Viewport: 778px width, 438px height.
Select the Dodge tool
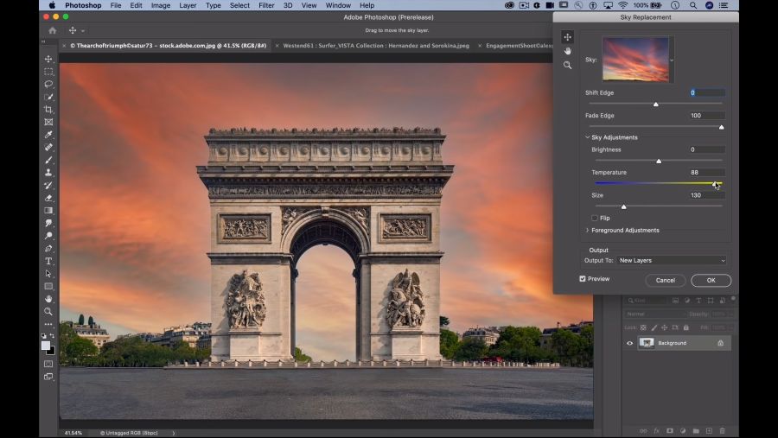(x=48, y=236)
